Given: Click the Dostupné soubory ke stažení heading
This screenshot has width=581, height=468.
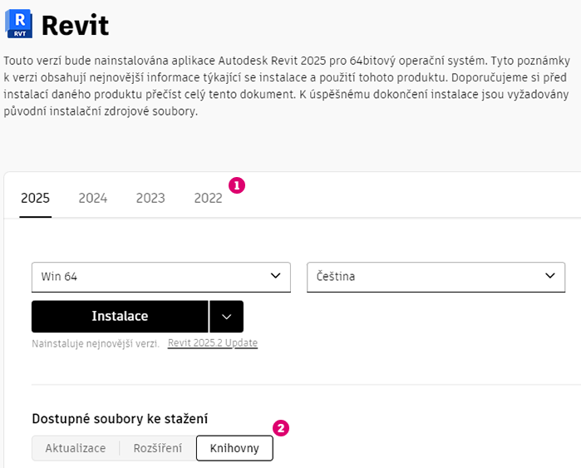Looking at the screenshot, I should click(120, 419).
